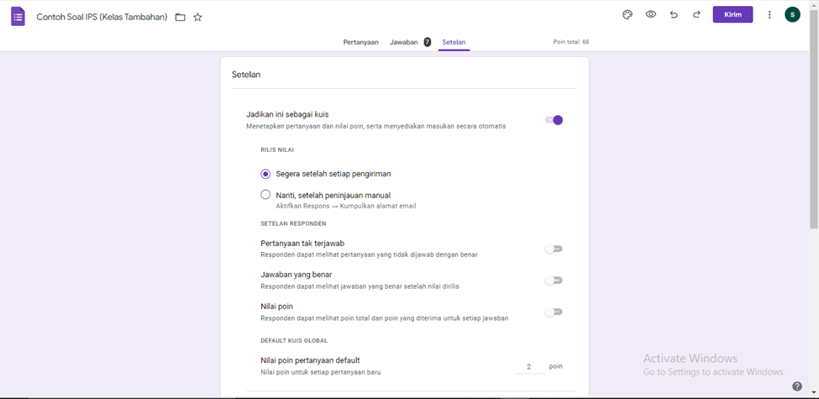Open the customize theme palette icon

(627, 14)
